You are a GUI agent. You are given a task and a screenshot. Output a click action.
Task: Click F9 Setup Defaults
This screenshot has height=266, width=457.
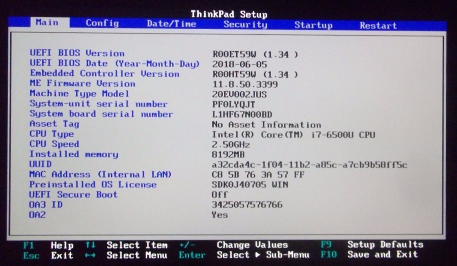[372, 244]
